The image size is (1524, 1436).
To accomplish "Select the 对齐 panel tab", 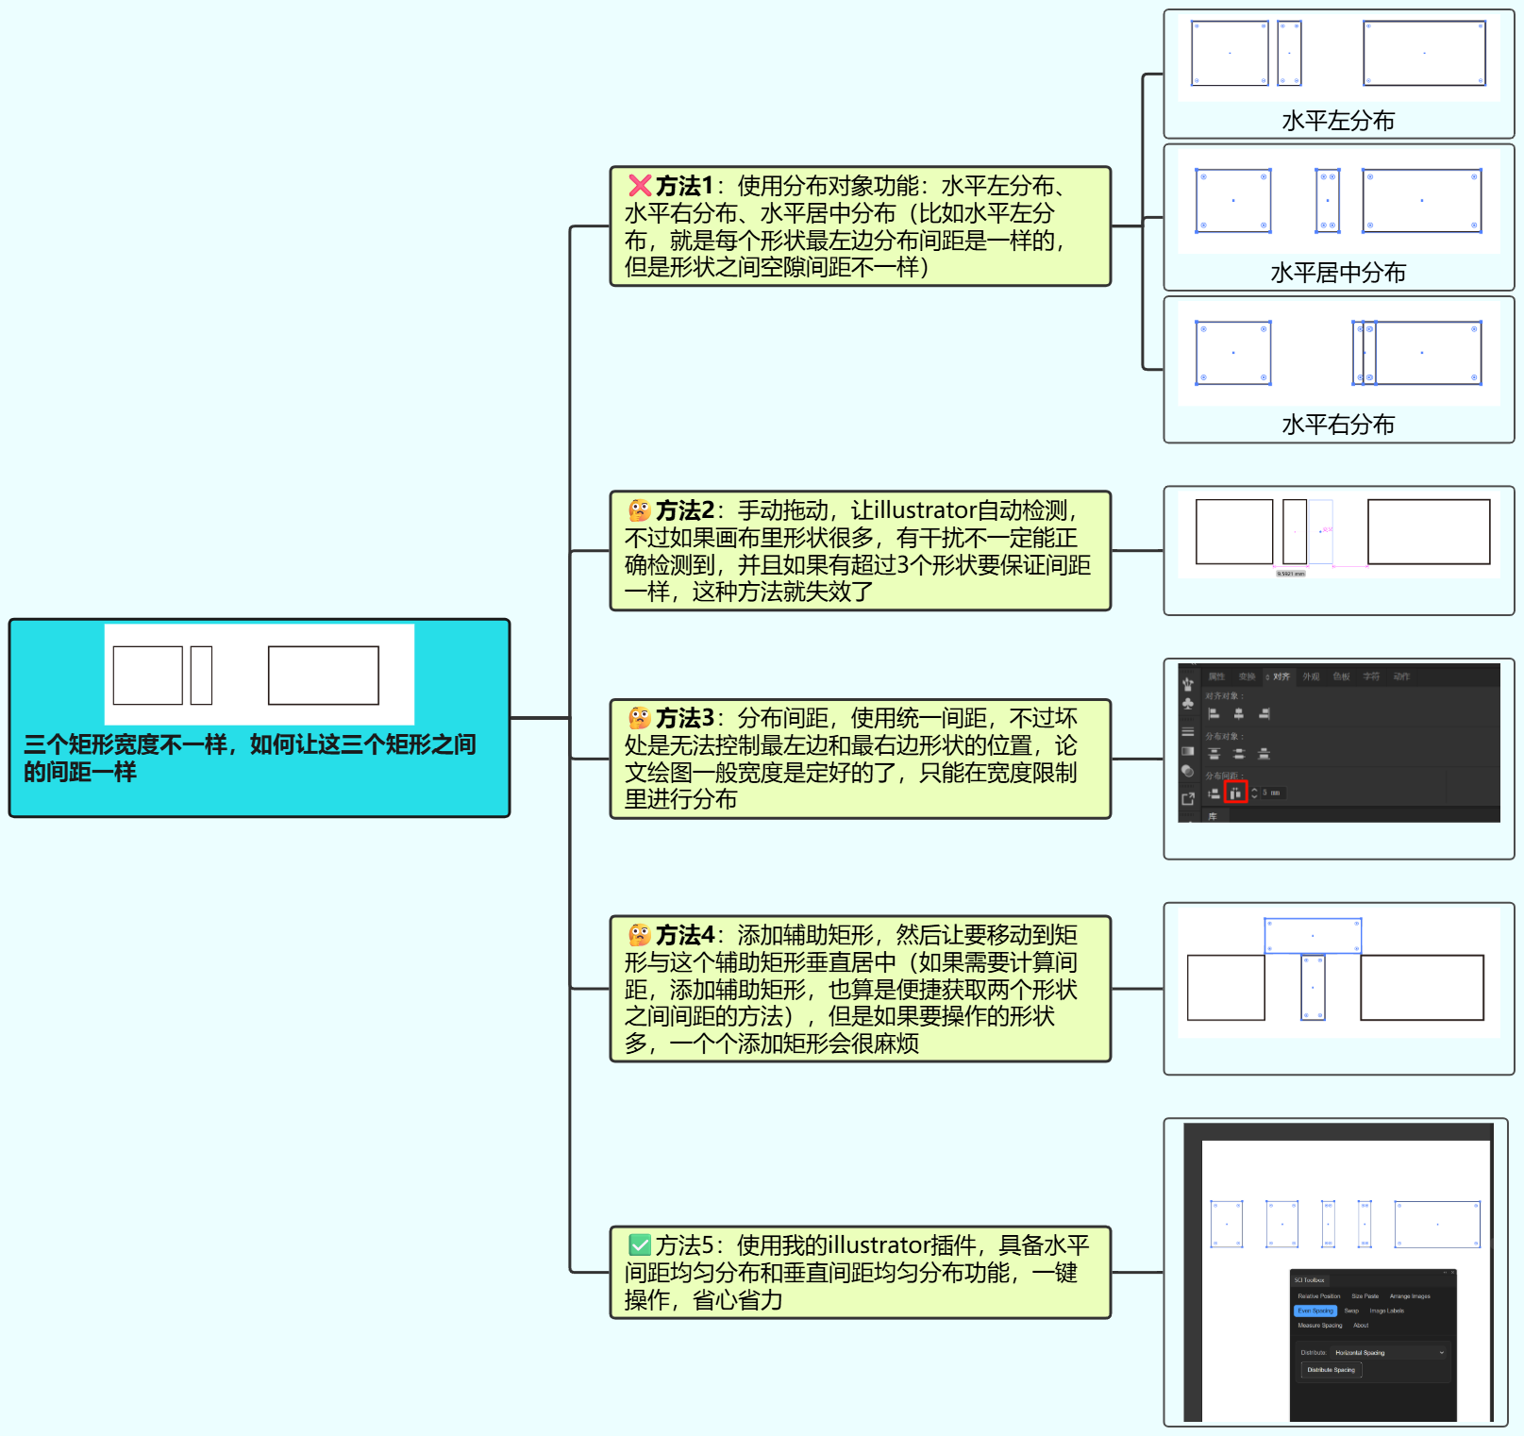I will 1281,676.
